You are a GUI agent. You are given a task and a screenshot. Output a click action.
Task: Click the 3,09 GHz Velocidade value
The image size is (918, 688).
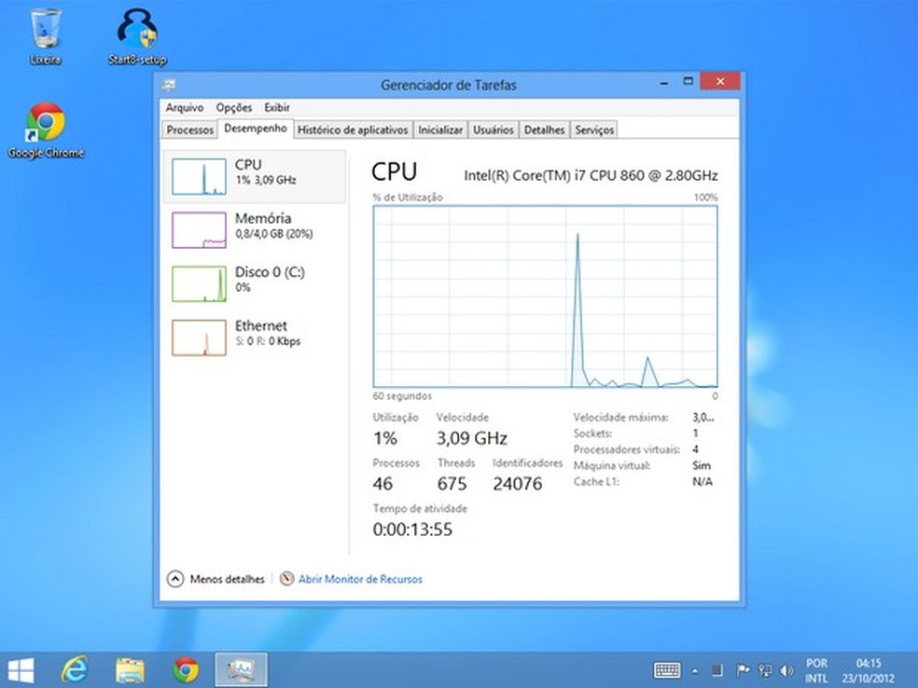pos(471,438)
